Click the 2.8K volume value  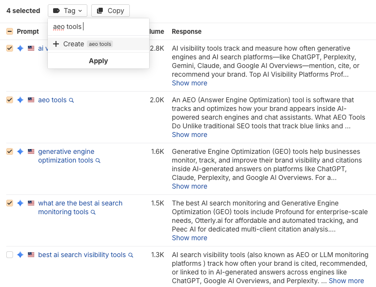[157, 48]
